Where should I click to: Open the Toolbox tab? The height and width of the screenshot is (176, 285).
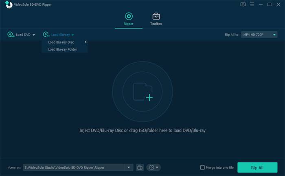point(156,19)
